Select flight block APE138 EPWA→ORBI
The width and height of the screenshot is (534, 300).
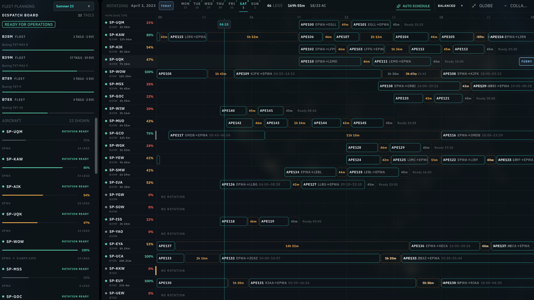(419, 86)
